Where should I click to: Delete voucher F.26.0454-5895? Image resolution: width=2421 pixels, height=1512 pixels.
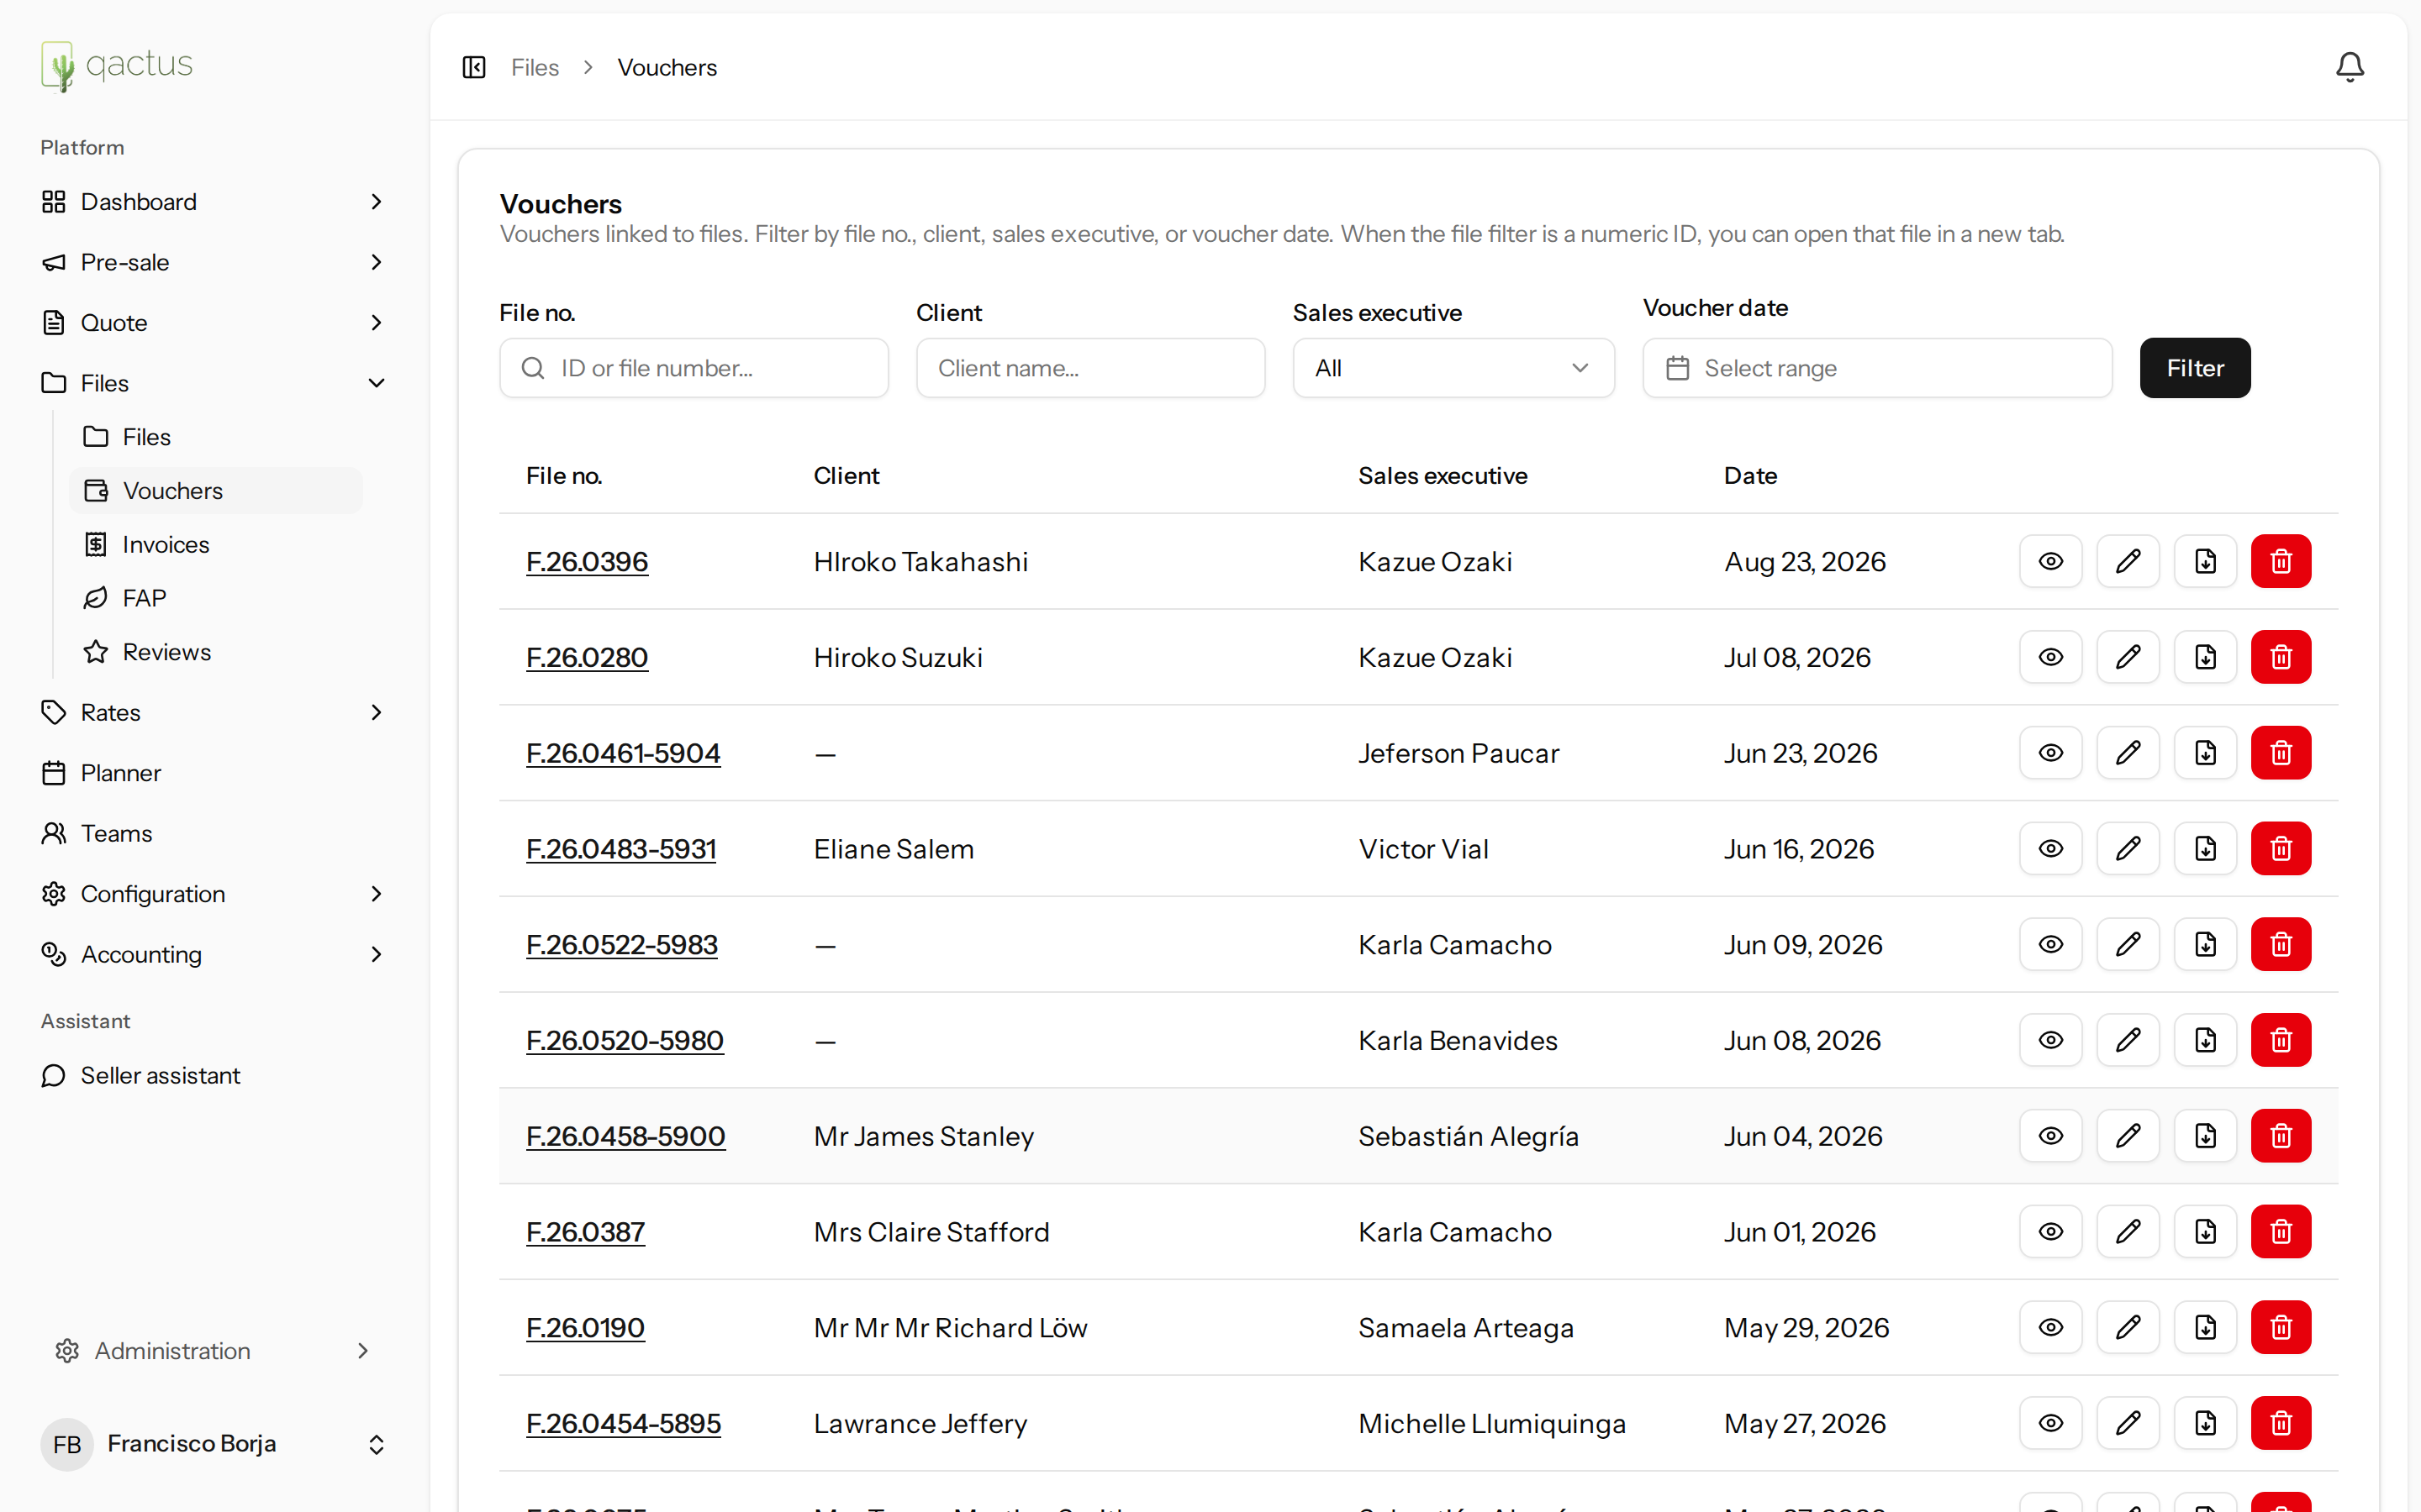pyautogui.click(x=2281, y=1423)
